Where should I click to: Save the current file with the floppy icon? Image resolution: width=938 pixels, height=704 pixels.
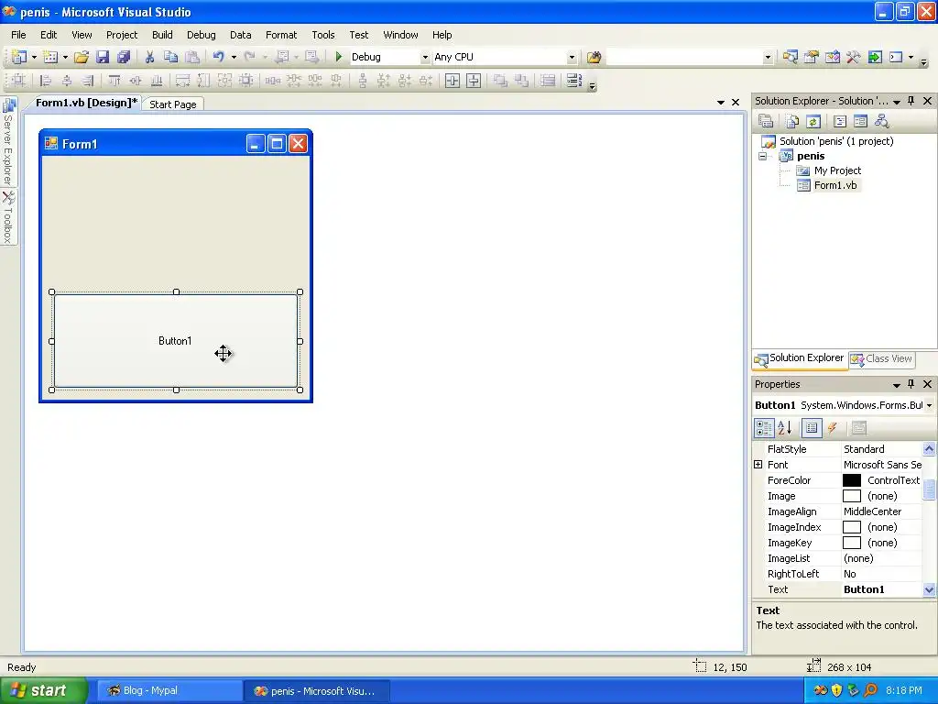tap(103, 57)
